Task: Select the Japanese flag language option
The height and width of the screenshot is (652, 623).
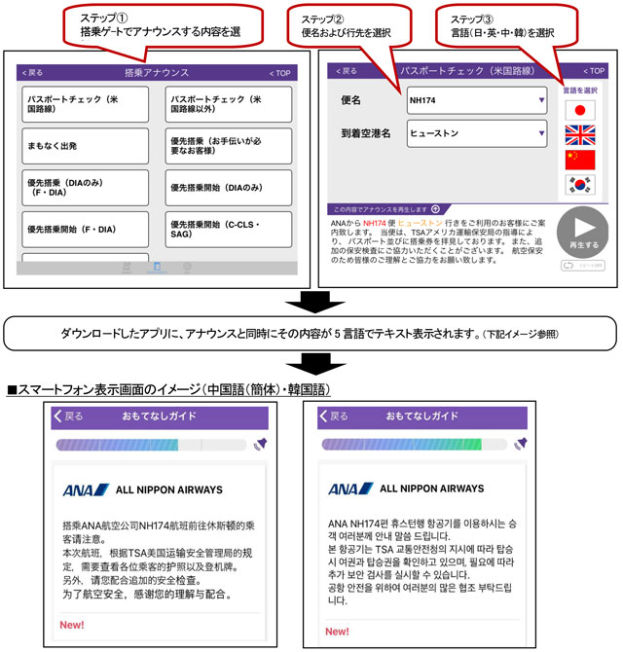Action: click(580, 110)
